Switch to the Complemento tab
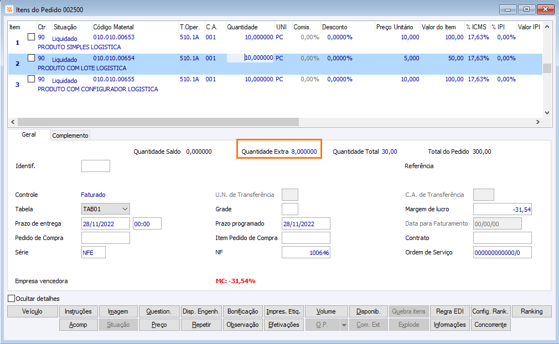The height and width of the screenshot is (344, 559). (x=70, y=135)
